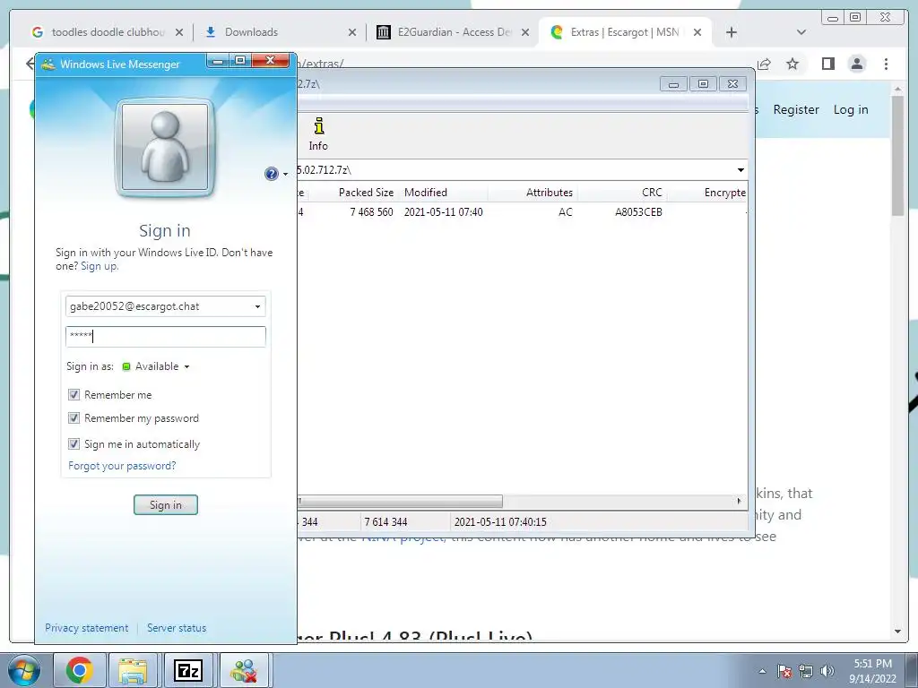Open Server status link
This screenshot has width=918, height=688.
177,628
